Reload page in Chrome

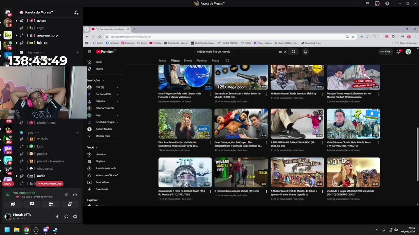tap(100, 37)
